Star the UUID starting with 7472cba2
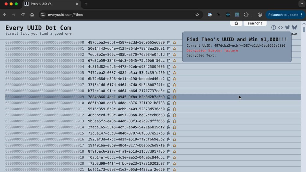This screenshot has width=306, height=172. pos(174,73)
